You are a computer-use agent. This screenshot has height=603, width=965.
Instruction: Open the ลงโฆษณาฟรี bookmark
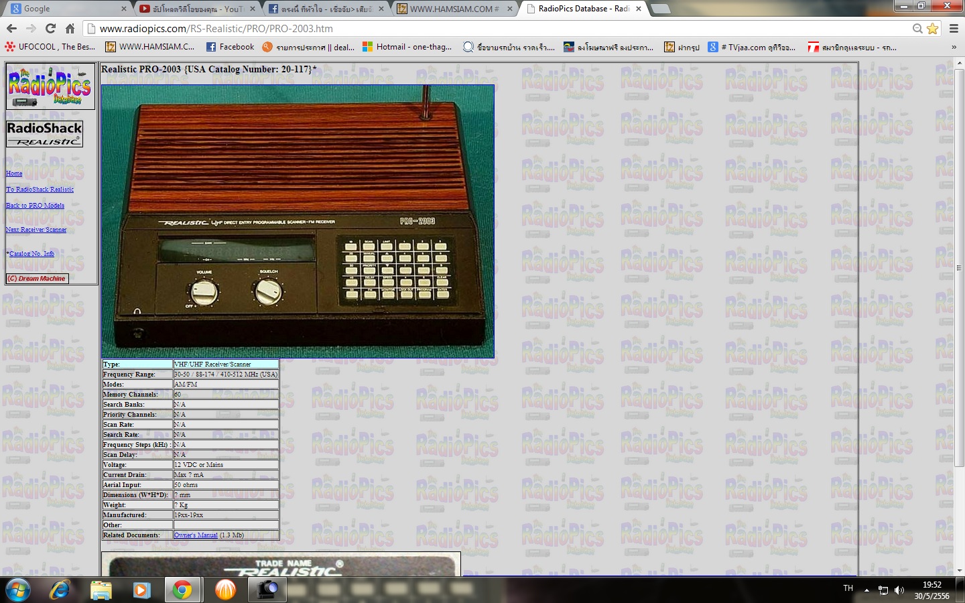pyautogui.click(x=608, y=47)
